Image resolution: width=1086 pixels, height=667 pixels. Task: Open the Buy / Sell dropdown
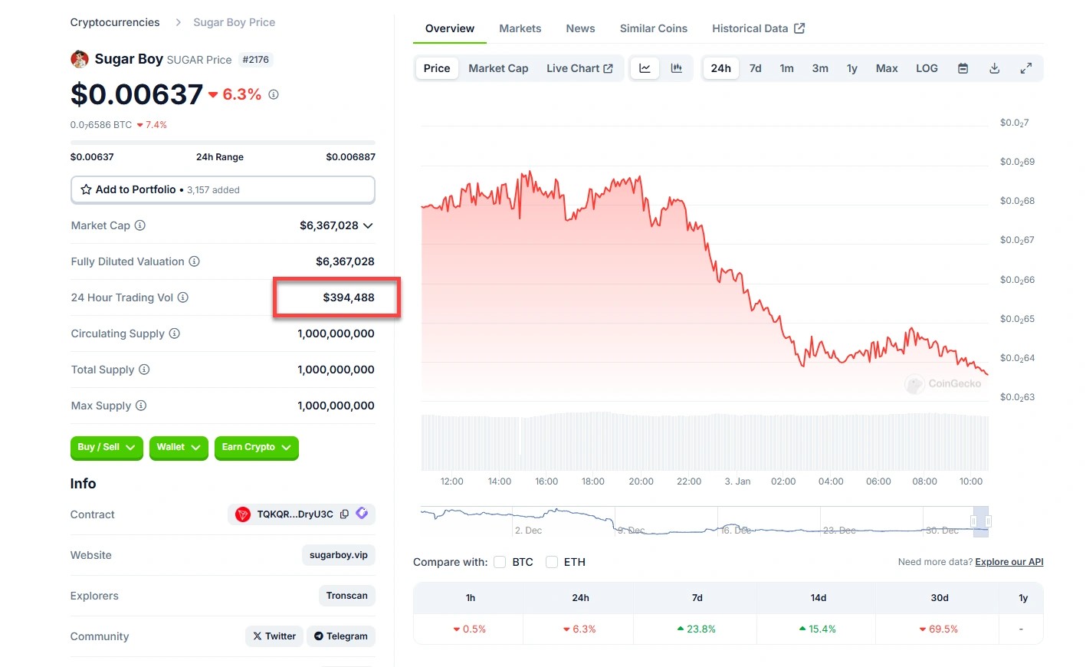pyautogui.click(x=107, y=447)
